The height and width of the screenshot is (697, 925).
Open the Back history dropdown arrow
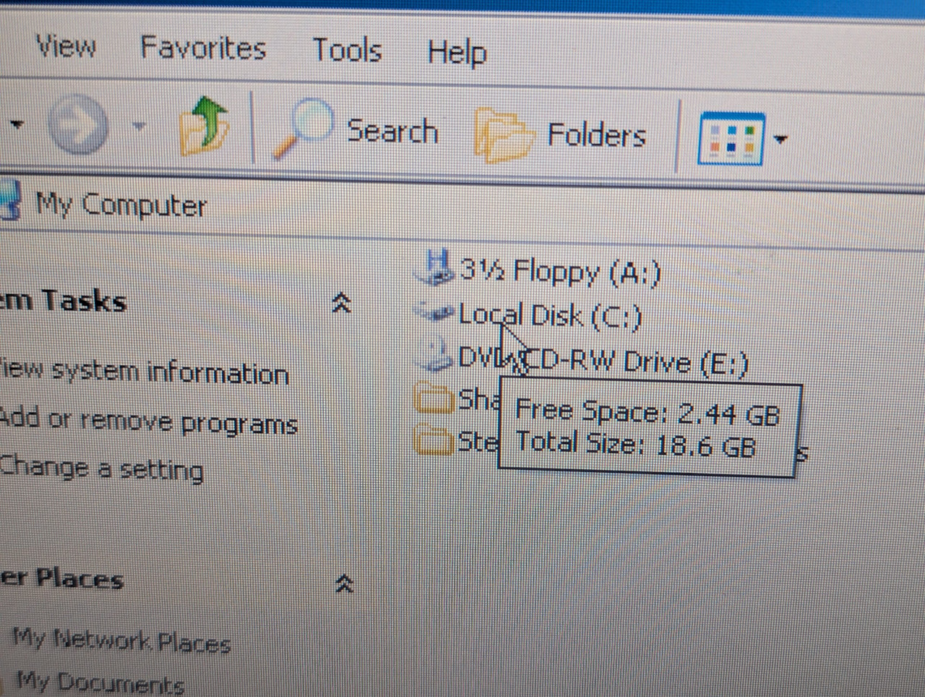16,124
